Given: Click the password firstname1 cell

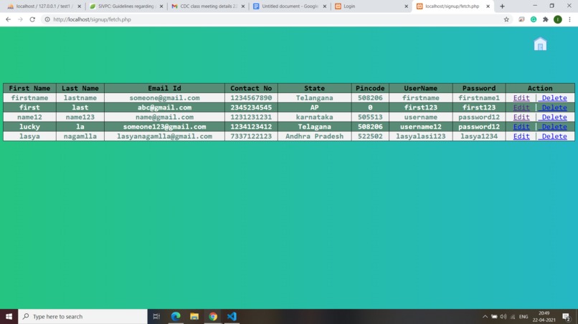Looking at the screenshot, I should click(479, 98).
